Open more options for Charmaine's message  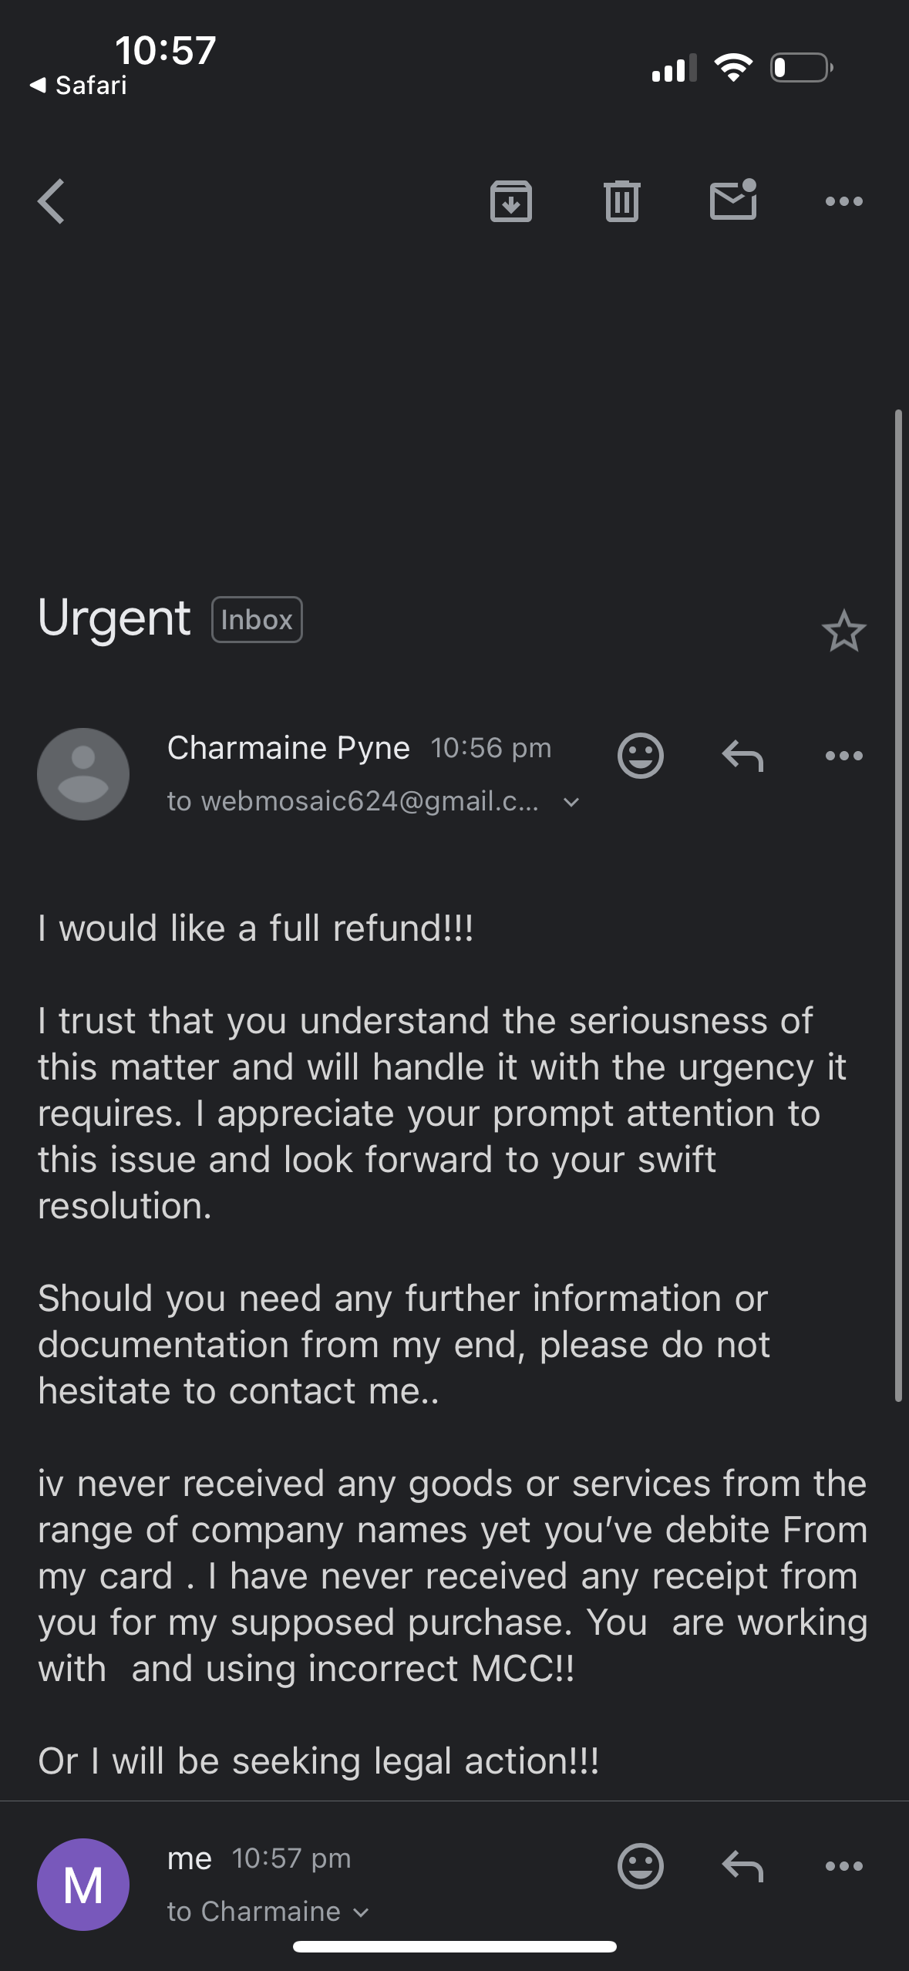[843, 755]
